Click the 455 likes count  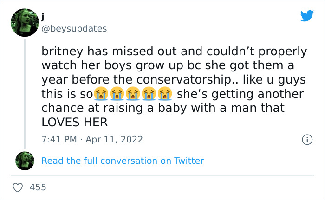(38, 187)
